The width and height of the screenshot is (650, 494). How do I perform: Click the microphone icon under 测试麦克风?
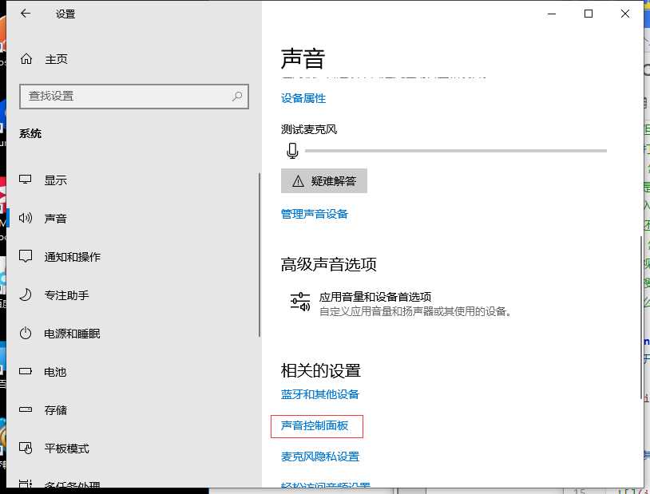[293, 151]
